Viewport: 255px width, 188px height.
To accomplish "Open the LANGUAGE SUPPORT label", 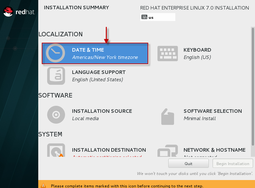I will coord(99,72).
